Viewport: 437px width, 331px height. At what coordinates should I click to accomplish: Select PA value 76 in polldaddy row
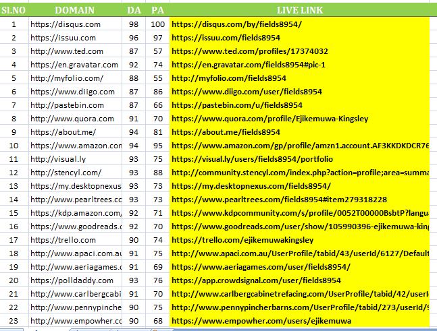[x=158, y=280]
